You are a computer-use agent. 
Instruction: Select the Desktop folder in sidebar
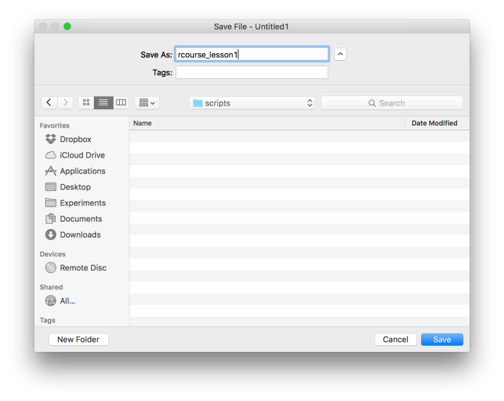tap(75, 187)
